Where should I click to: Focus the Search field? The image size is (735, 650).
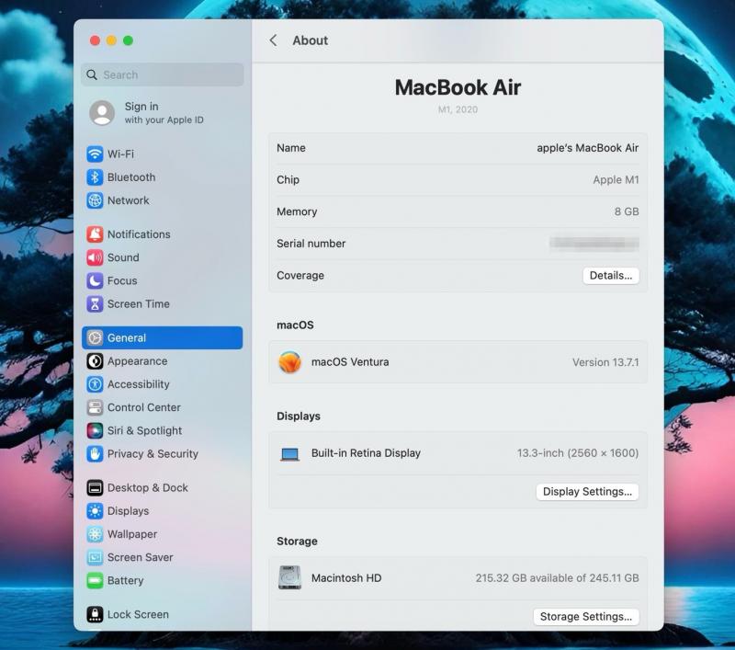[x=163, y=75]
